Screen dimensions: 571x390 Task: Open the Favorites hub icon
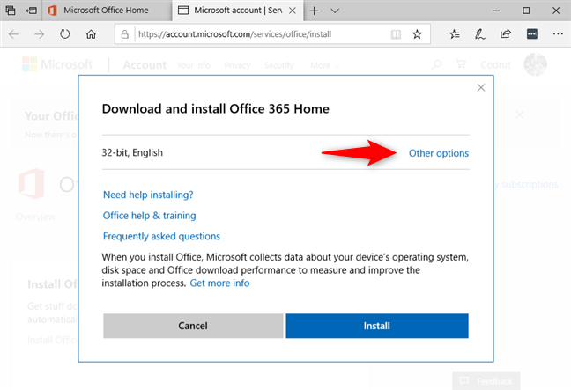pos(455,34)
